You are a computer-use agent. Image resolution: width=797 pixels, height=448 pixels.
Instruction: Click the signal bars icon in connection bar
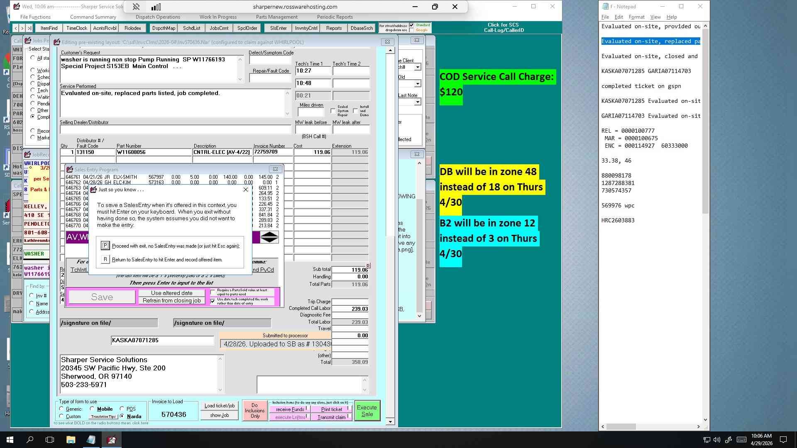coord(156,7)
